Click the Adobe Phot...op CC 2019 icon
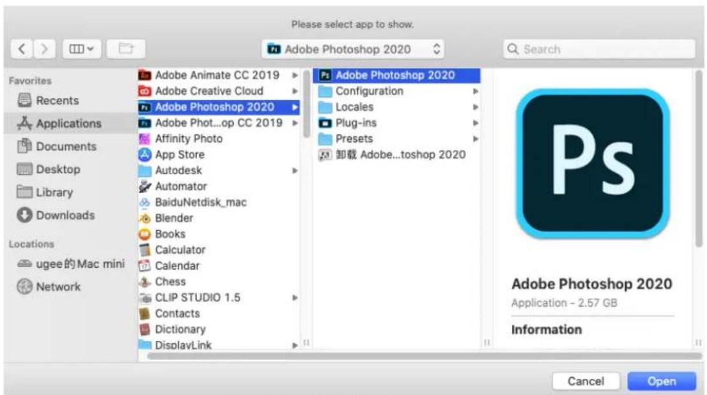Image resolution: width=707 pixels, height=395 pixels. pos(145,123)
